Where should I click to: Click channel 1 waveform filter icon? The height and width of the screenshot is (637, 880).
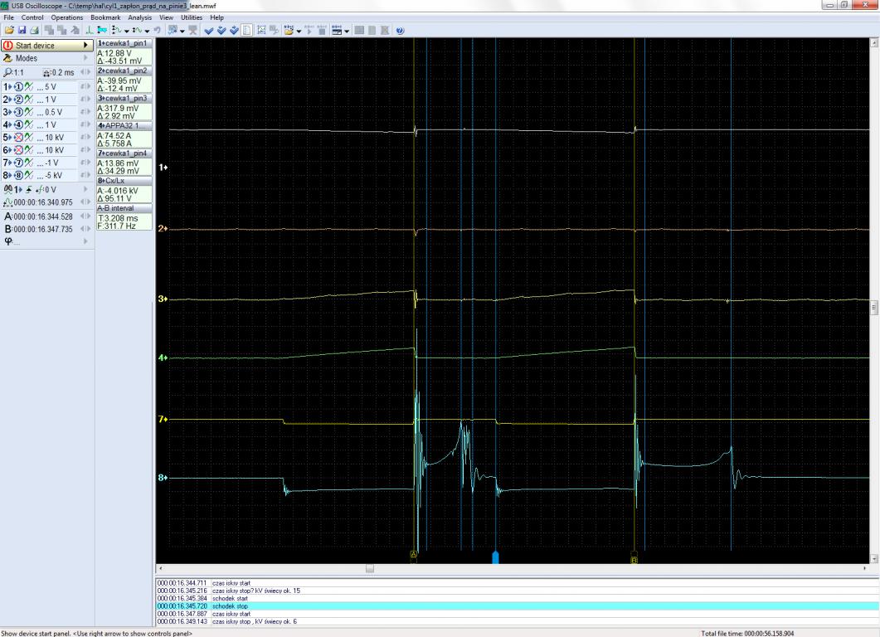[29, 87]
